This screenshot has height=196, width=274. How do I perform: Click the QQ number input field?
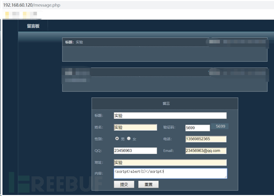(x=135, y=151)
